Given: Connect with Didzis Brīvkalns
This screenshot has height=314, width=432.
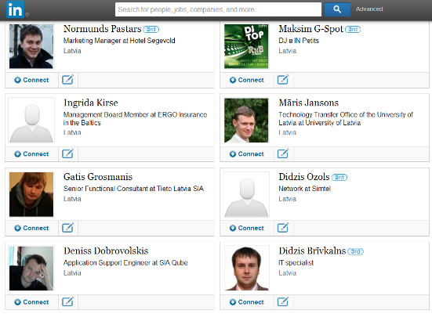Looking at the screenshot, I should point(247,302).
